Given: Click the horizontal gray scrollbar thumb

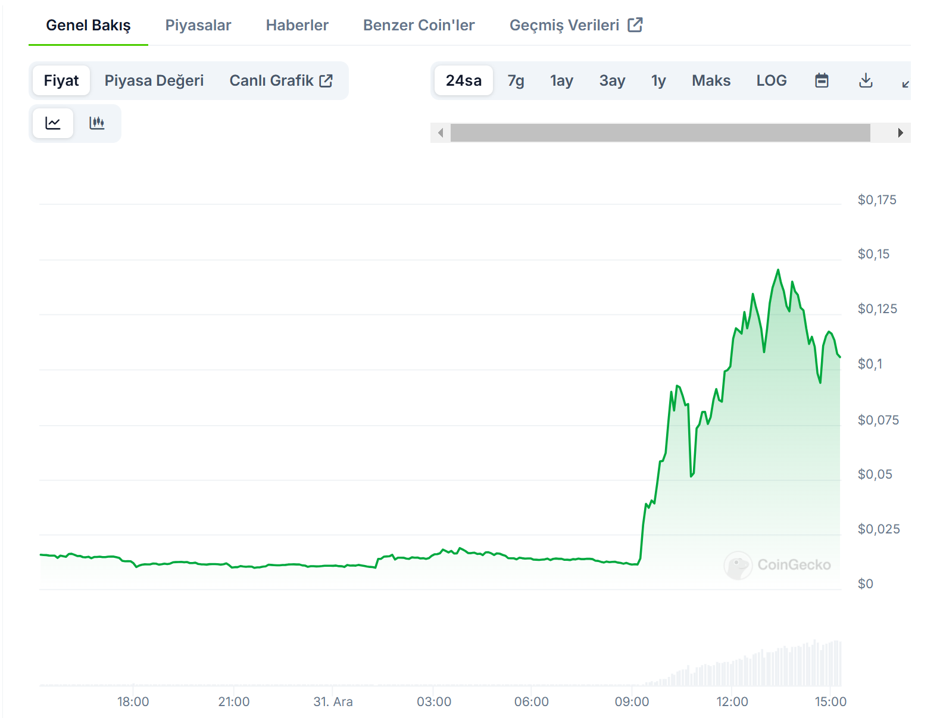Looking at the screenshot, I should coord(660,133).
